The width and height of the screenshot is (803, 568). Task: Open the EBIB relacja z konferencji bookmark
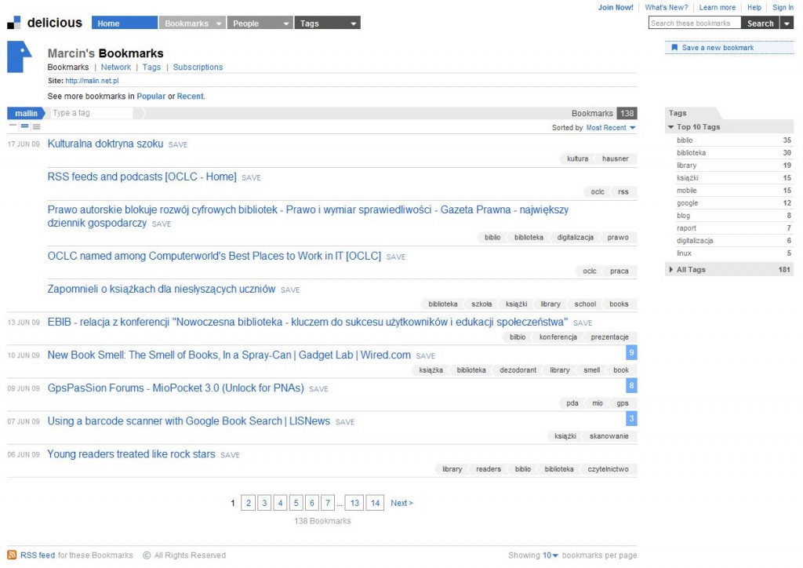[x=307, y=322]
